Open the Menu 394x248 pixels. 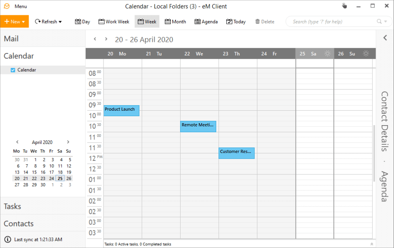[x=21, y=7]
